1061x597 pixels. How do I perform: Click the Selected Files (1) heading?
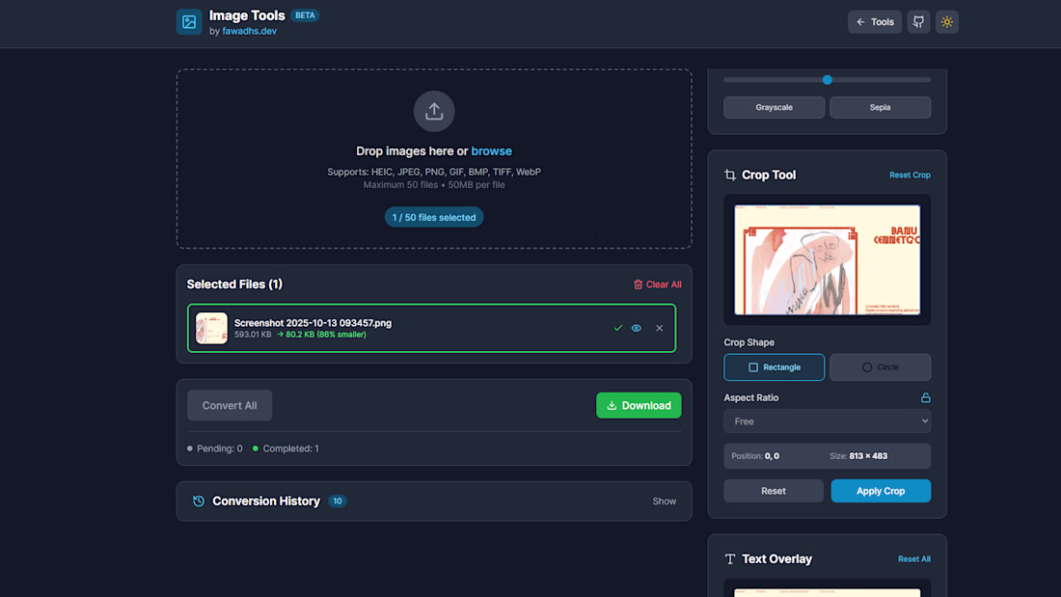click(x=234, y=285)
